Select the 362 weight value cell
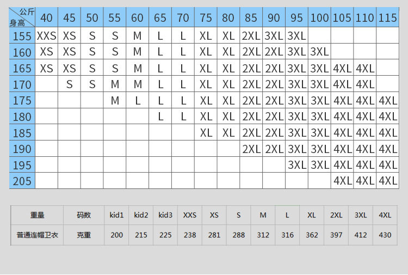This screenshot has height=275, width=408. [x=312, y=235]
